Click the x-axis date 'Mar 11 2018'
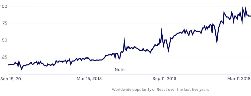This screenshot has height=96, width=251. pos(239,78)
